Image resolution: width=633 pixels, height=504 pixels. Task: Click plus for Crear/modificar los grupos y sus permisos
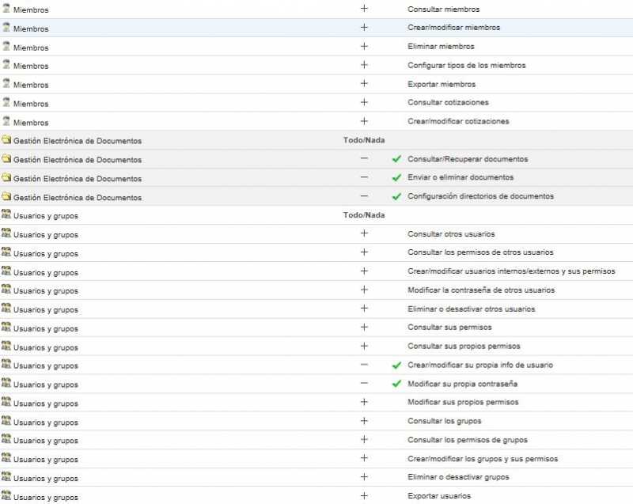coord(364,458)
